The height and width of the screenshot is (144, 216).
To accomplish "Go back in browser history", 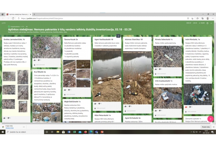I will (x=3, y=18).
